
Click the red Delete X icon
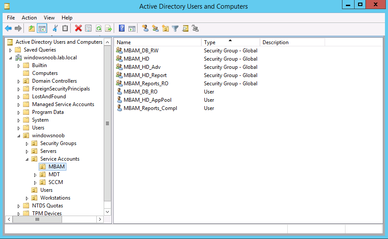coord(79,29)
